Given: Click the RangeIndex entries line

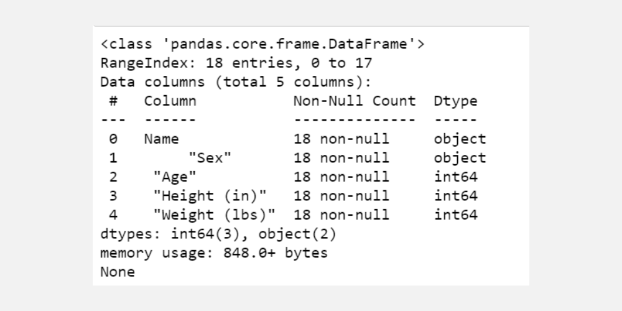Looking at the screenshot, I should click(x=236, y=63).
